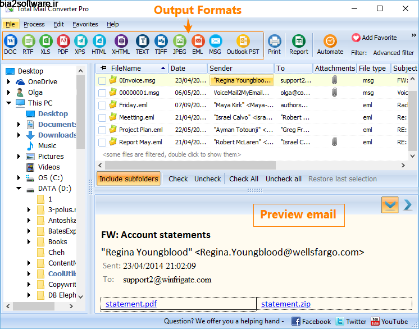This screenshot has width=419, height=329.
Task: Go to next email preview arrow
Action: tap(408, 205)
